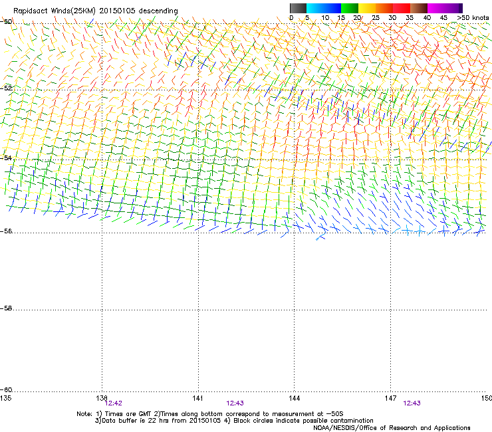
Task: Click the 'NOAA/NESDIS/Office of Research and Applications' credit
Action: [x=392, y=428]
